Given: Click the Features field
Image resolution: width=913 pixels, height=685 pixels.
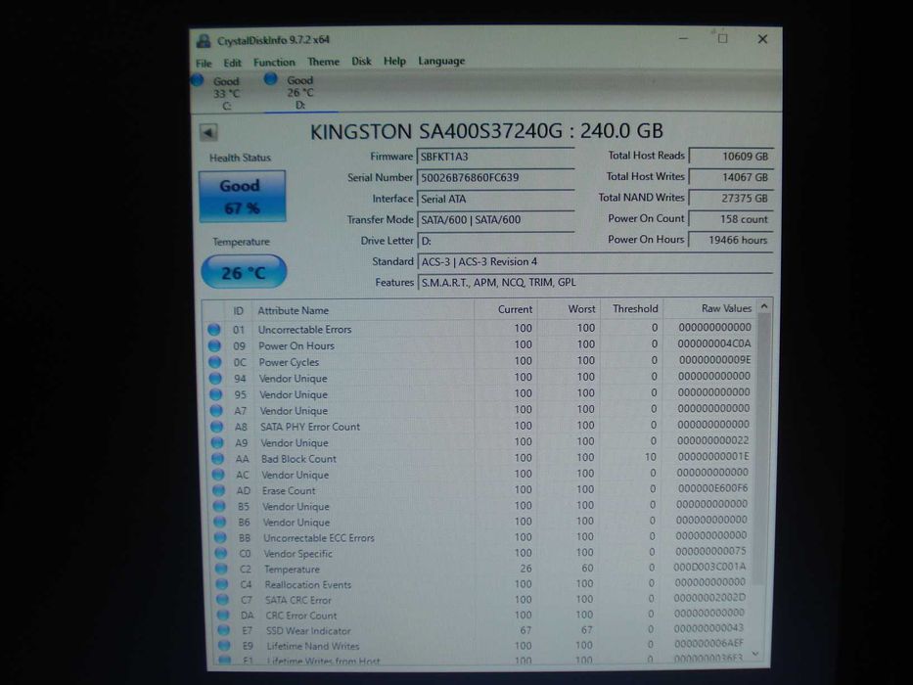Looking at the screenshot, I should (x=595, y=283).
